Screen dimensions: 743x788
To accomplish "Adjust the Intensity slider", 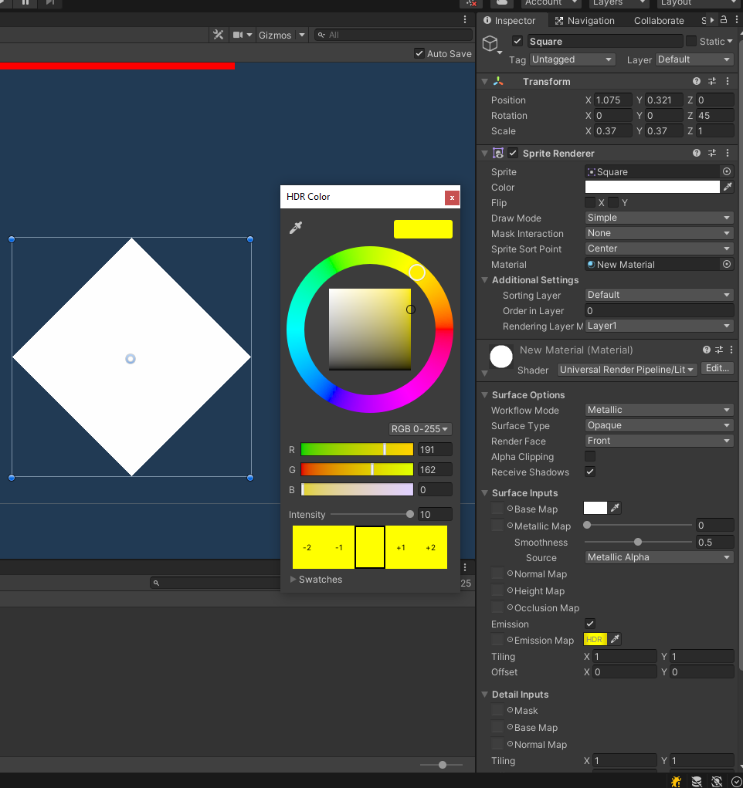I will 372,514.
